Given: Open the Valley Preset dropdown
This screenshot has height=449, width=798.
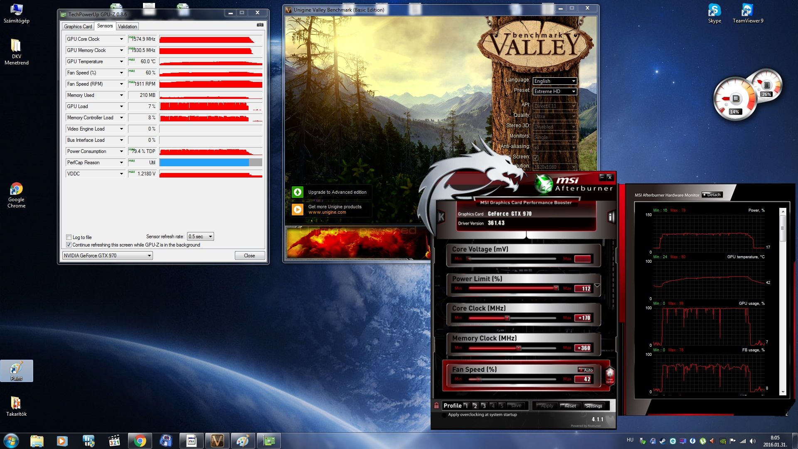Looking at the screenshot, I should pyautogui.click(x=555, y=91).
